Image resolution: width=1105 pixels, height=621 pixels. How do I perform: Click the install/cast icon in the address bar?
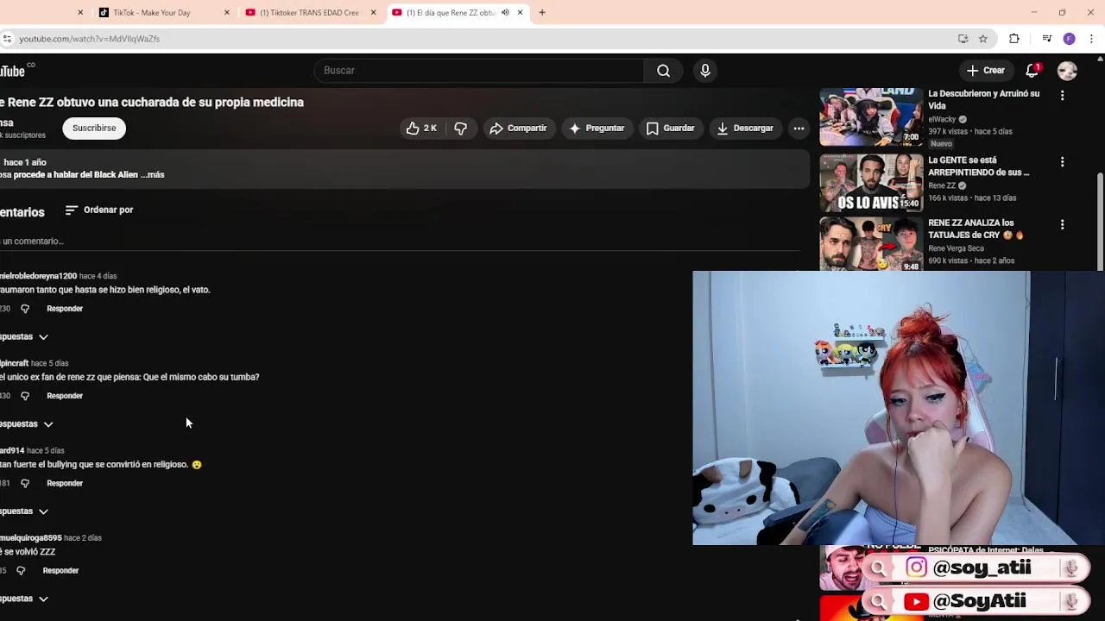pyautogui.click(x=963, y=39)
